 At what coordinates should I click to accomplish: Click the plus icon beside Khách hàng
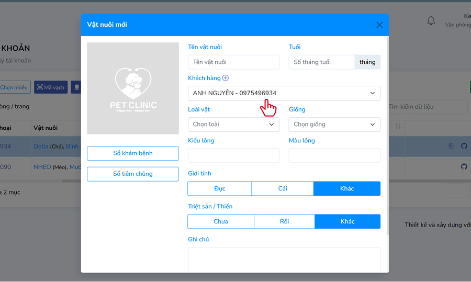(226, 78)
